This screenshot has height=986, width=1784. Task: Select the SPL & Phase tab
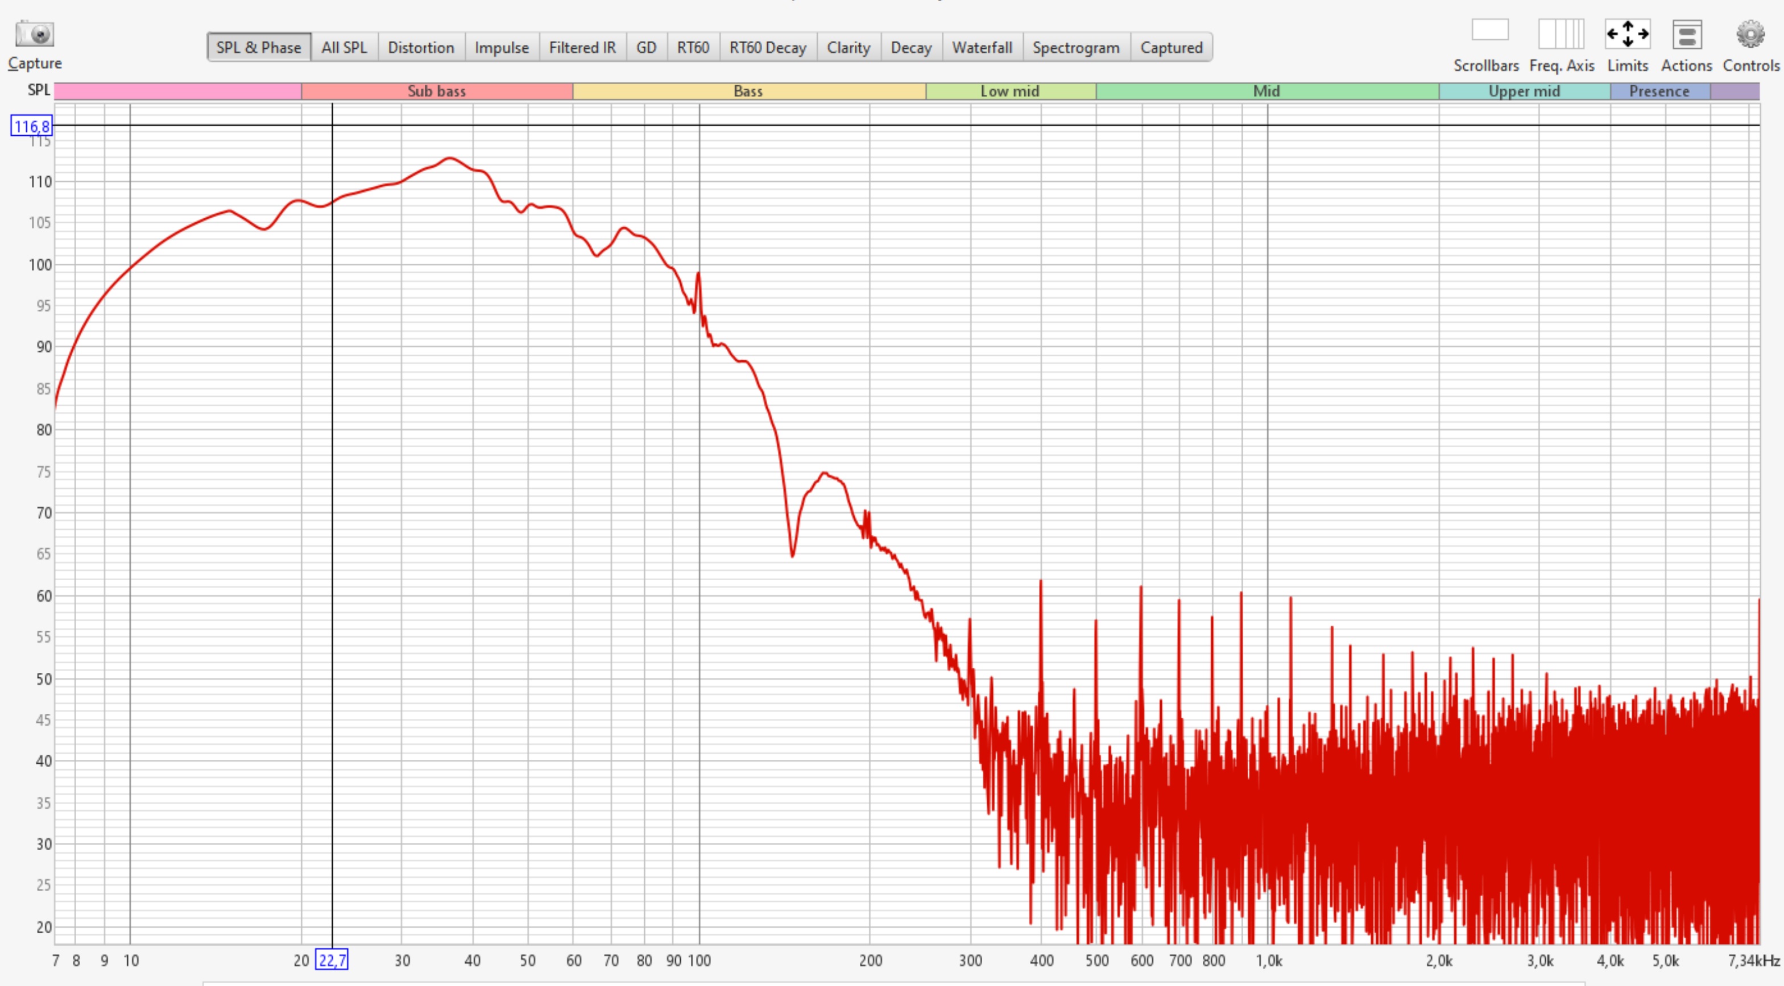(x=259, y=47)
